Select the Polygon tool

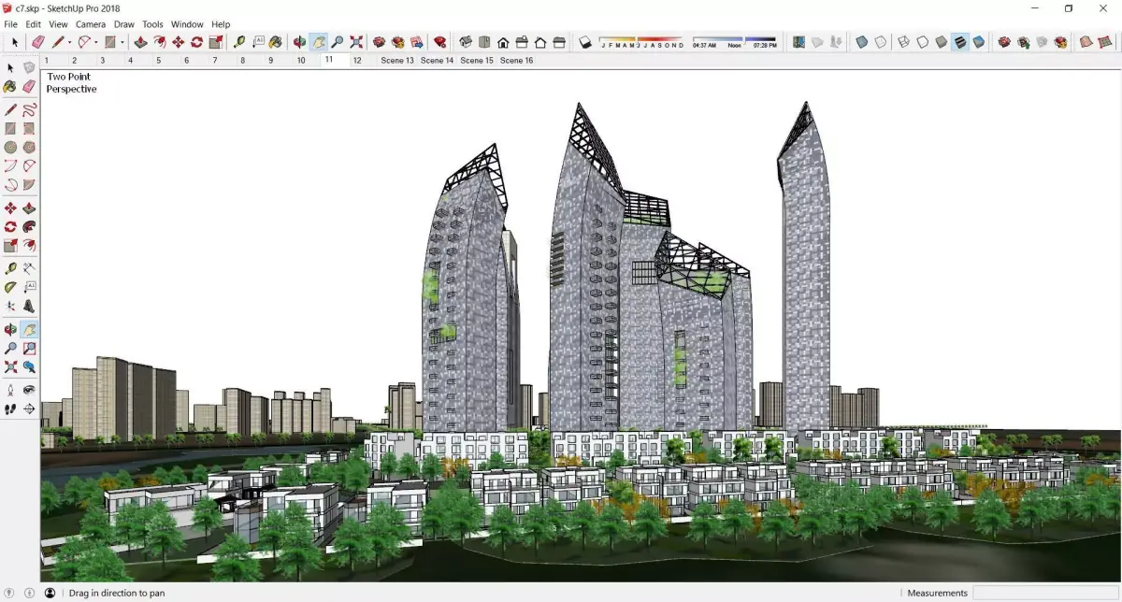(29, 148)
